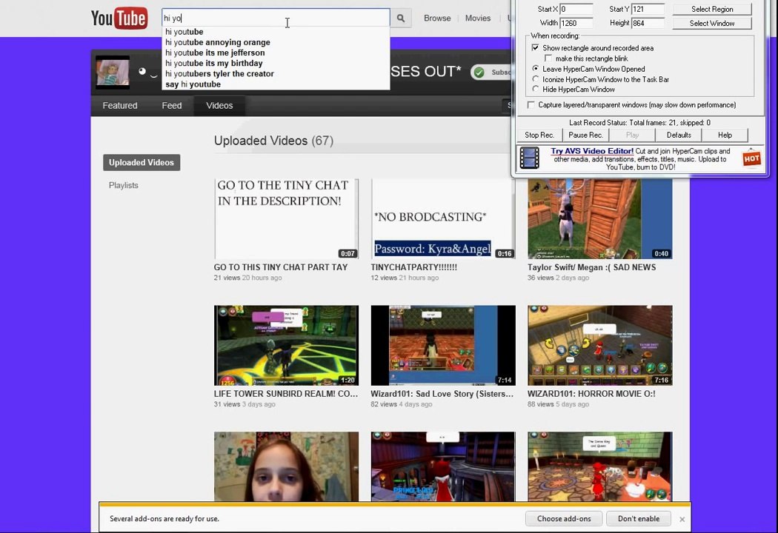Click Stop Rec. in HyperCam

[x=539, y=135]
